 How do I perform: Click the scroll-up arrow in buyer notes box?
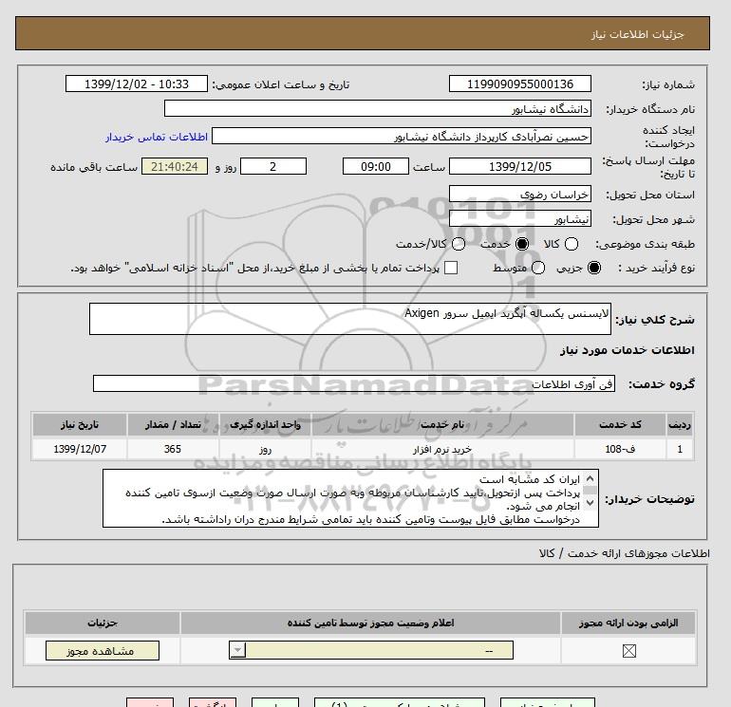point(590,478)
